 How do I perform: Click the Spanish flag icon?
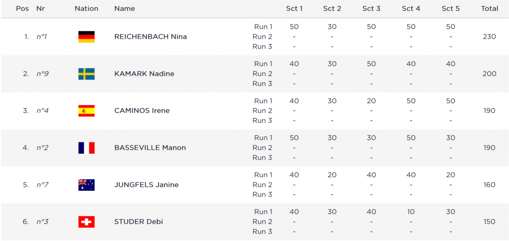tap(86, 111)
